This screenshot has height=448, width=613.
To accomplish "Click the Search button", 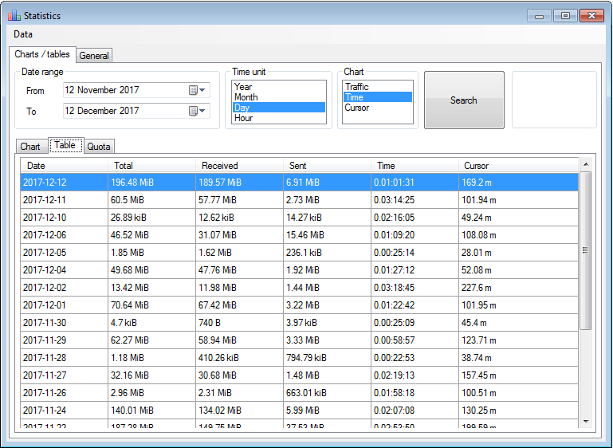I will coord(464,100).
